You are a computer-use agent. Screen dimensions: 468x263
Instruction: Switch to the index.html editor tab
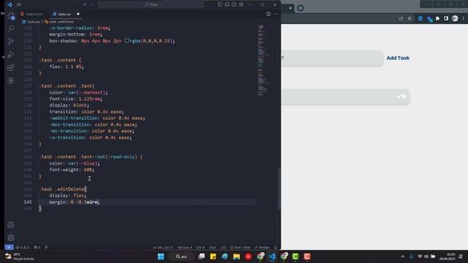click(x=31, y=14)
